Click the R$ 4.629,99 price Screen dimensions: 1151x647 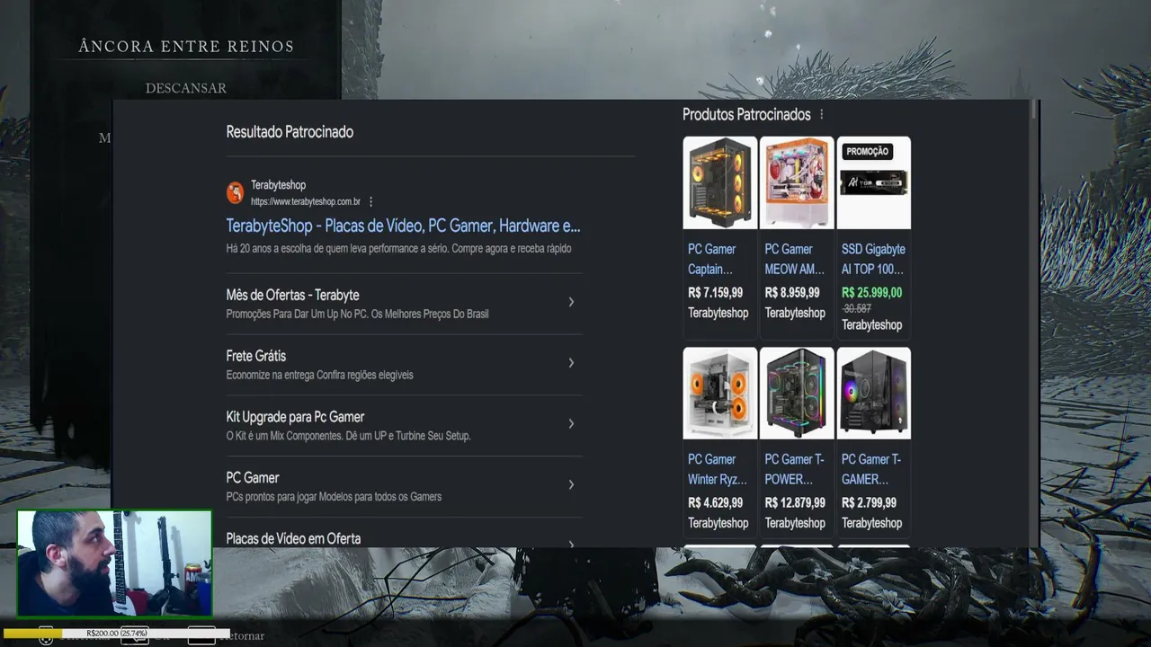click(716, 503)
